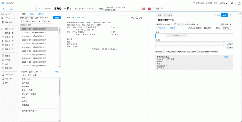Enable 薬品説明 checkbox

point(203,28)
